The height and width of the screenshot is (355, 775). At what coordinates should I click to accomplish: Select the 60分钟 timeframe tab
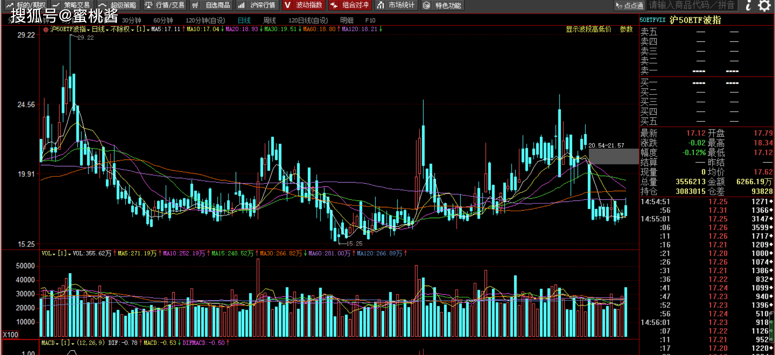[x=163, y=20]
